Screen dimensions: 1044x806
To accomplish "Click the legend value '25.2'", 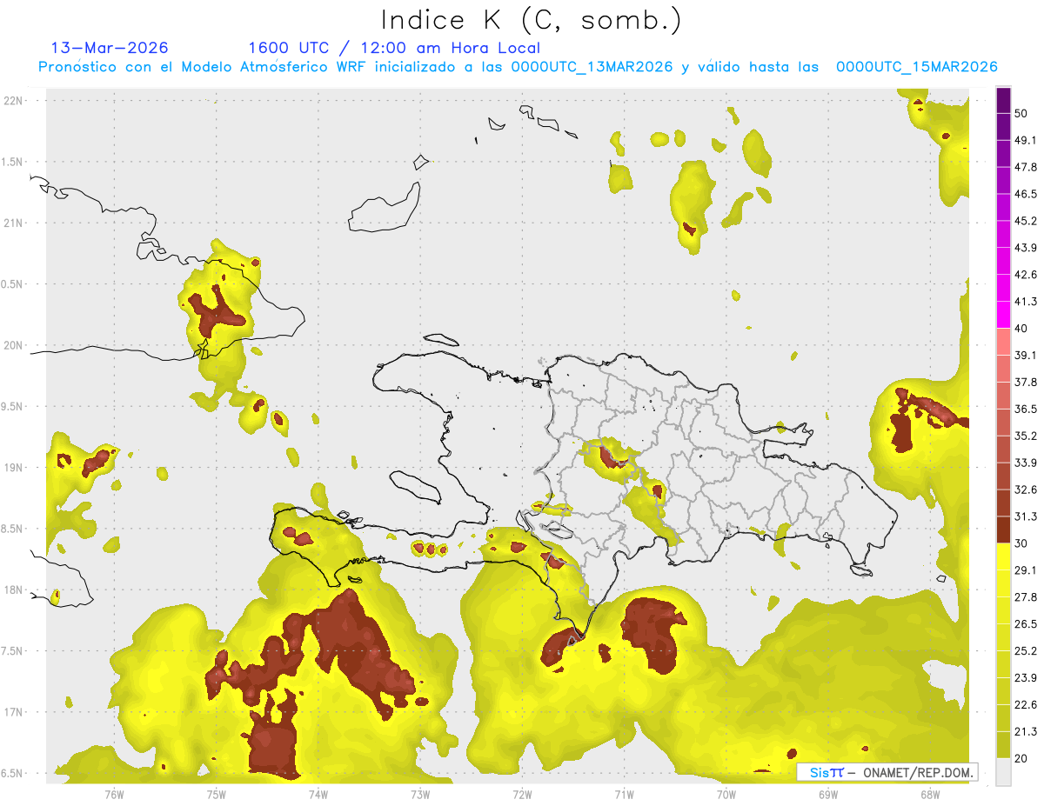I will [x=1026, y=651].
